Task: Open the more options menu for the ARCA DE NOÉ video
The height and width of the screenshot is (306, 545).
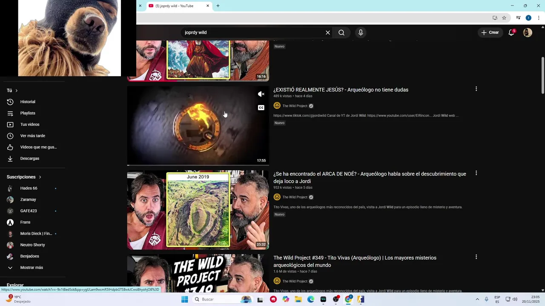Action: click(x=476, y=173)
